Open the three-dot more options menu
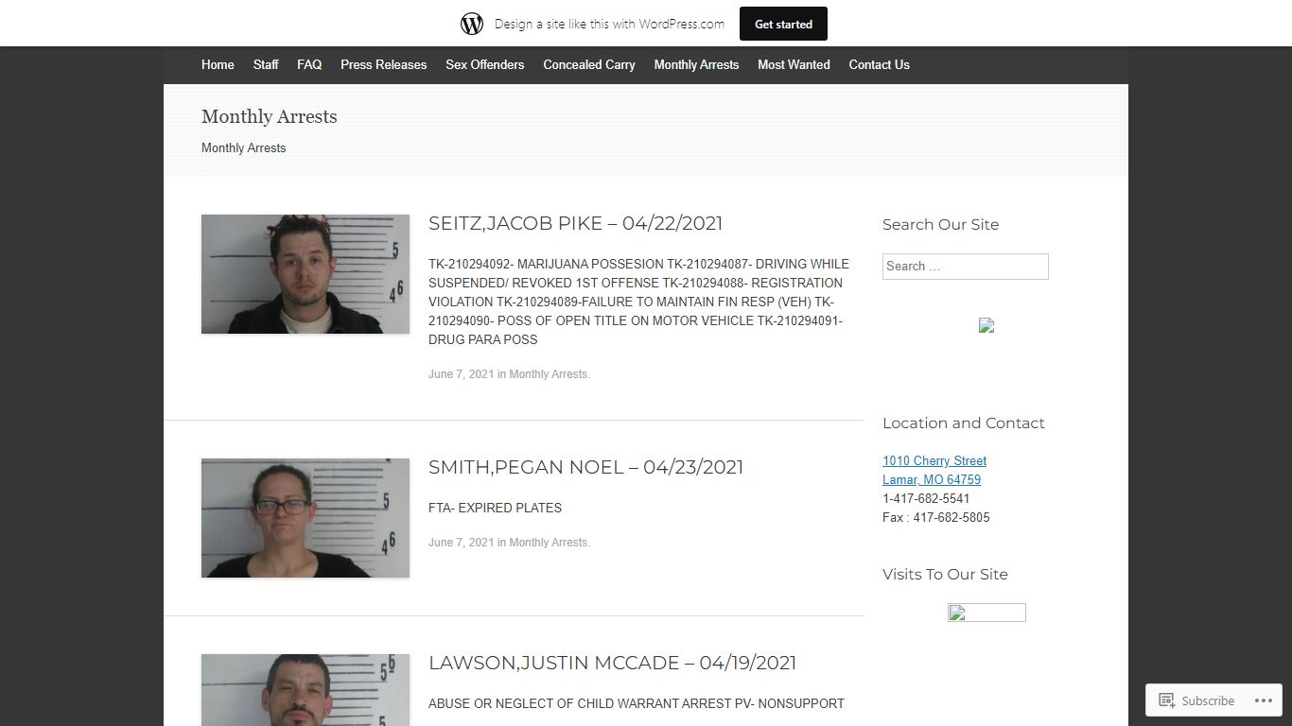The height and width of the screenshot is (726, 1292). (x=1264, y=700)
